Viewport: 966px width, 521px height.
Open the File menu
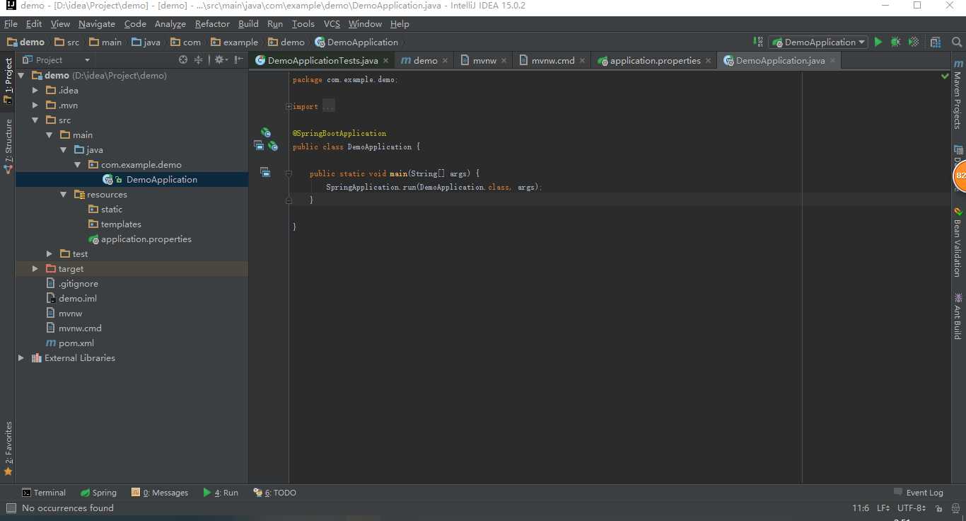11,23
